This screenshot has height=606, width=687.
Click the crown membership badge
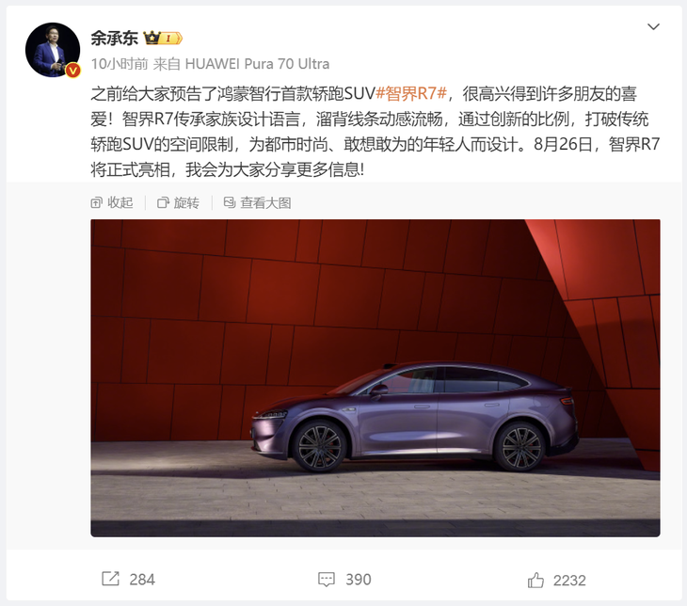[163, 39]
